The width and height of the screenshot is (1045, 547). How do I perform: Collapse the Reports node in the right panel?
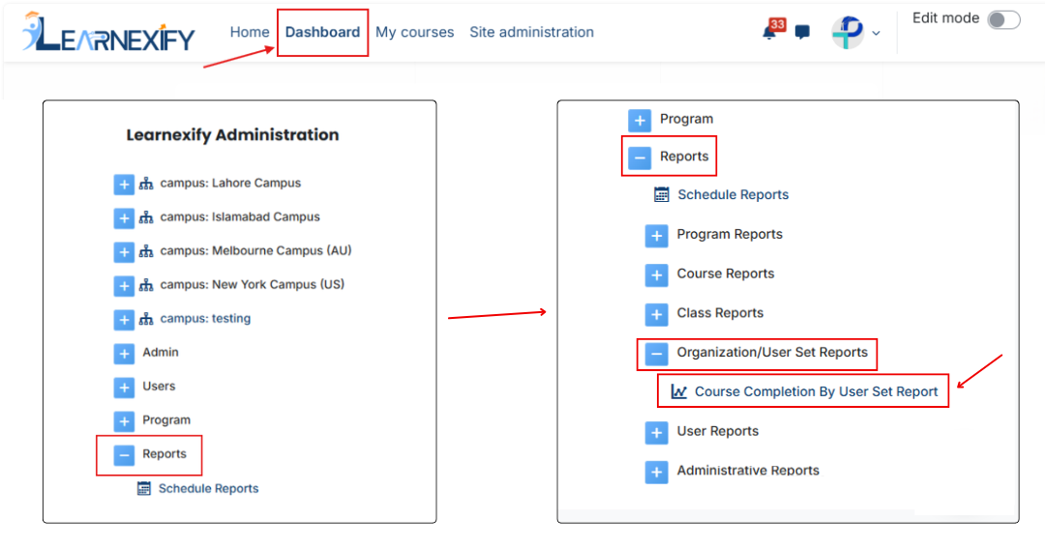640,158
